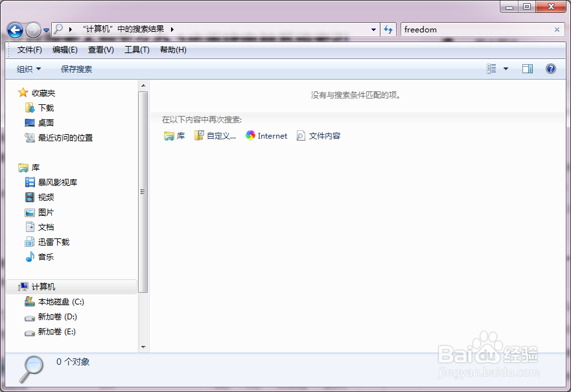Image resolution: width=571 pixels, height=392 pixels.
Task: Change view with the view mode icon
Action: pos(491,69)
